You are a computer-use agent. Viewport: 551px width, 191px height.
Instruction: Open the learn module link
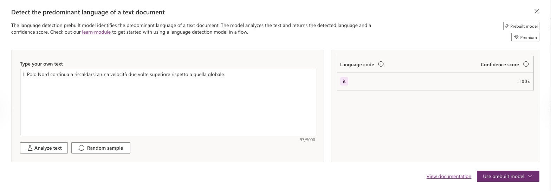point(96,32)
